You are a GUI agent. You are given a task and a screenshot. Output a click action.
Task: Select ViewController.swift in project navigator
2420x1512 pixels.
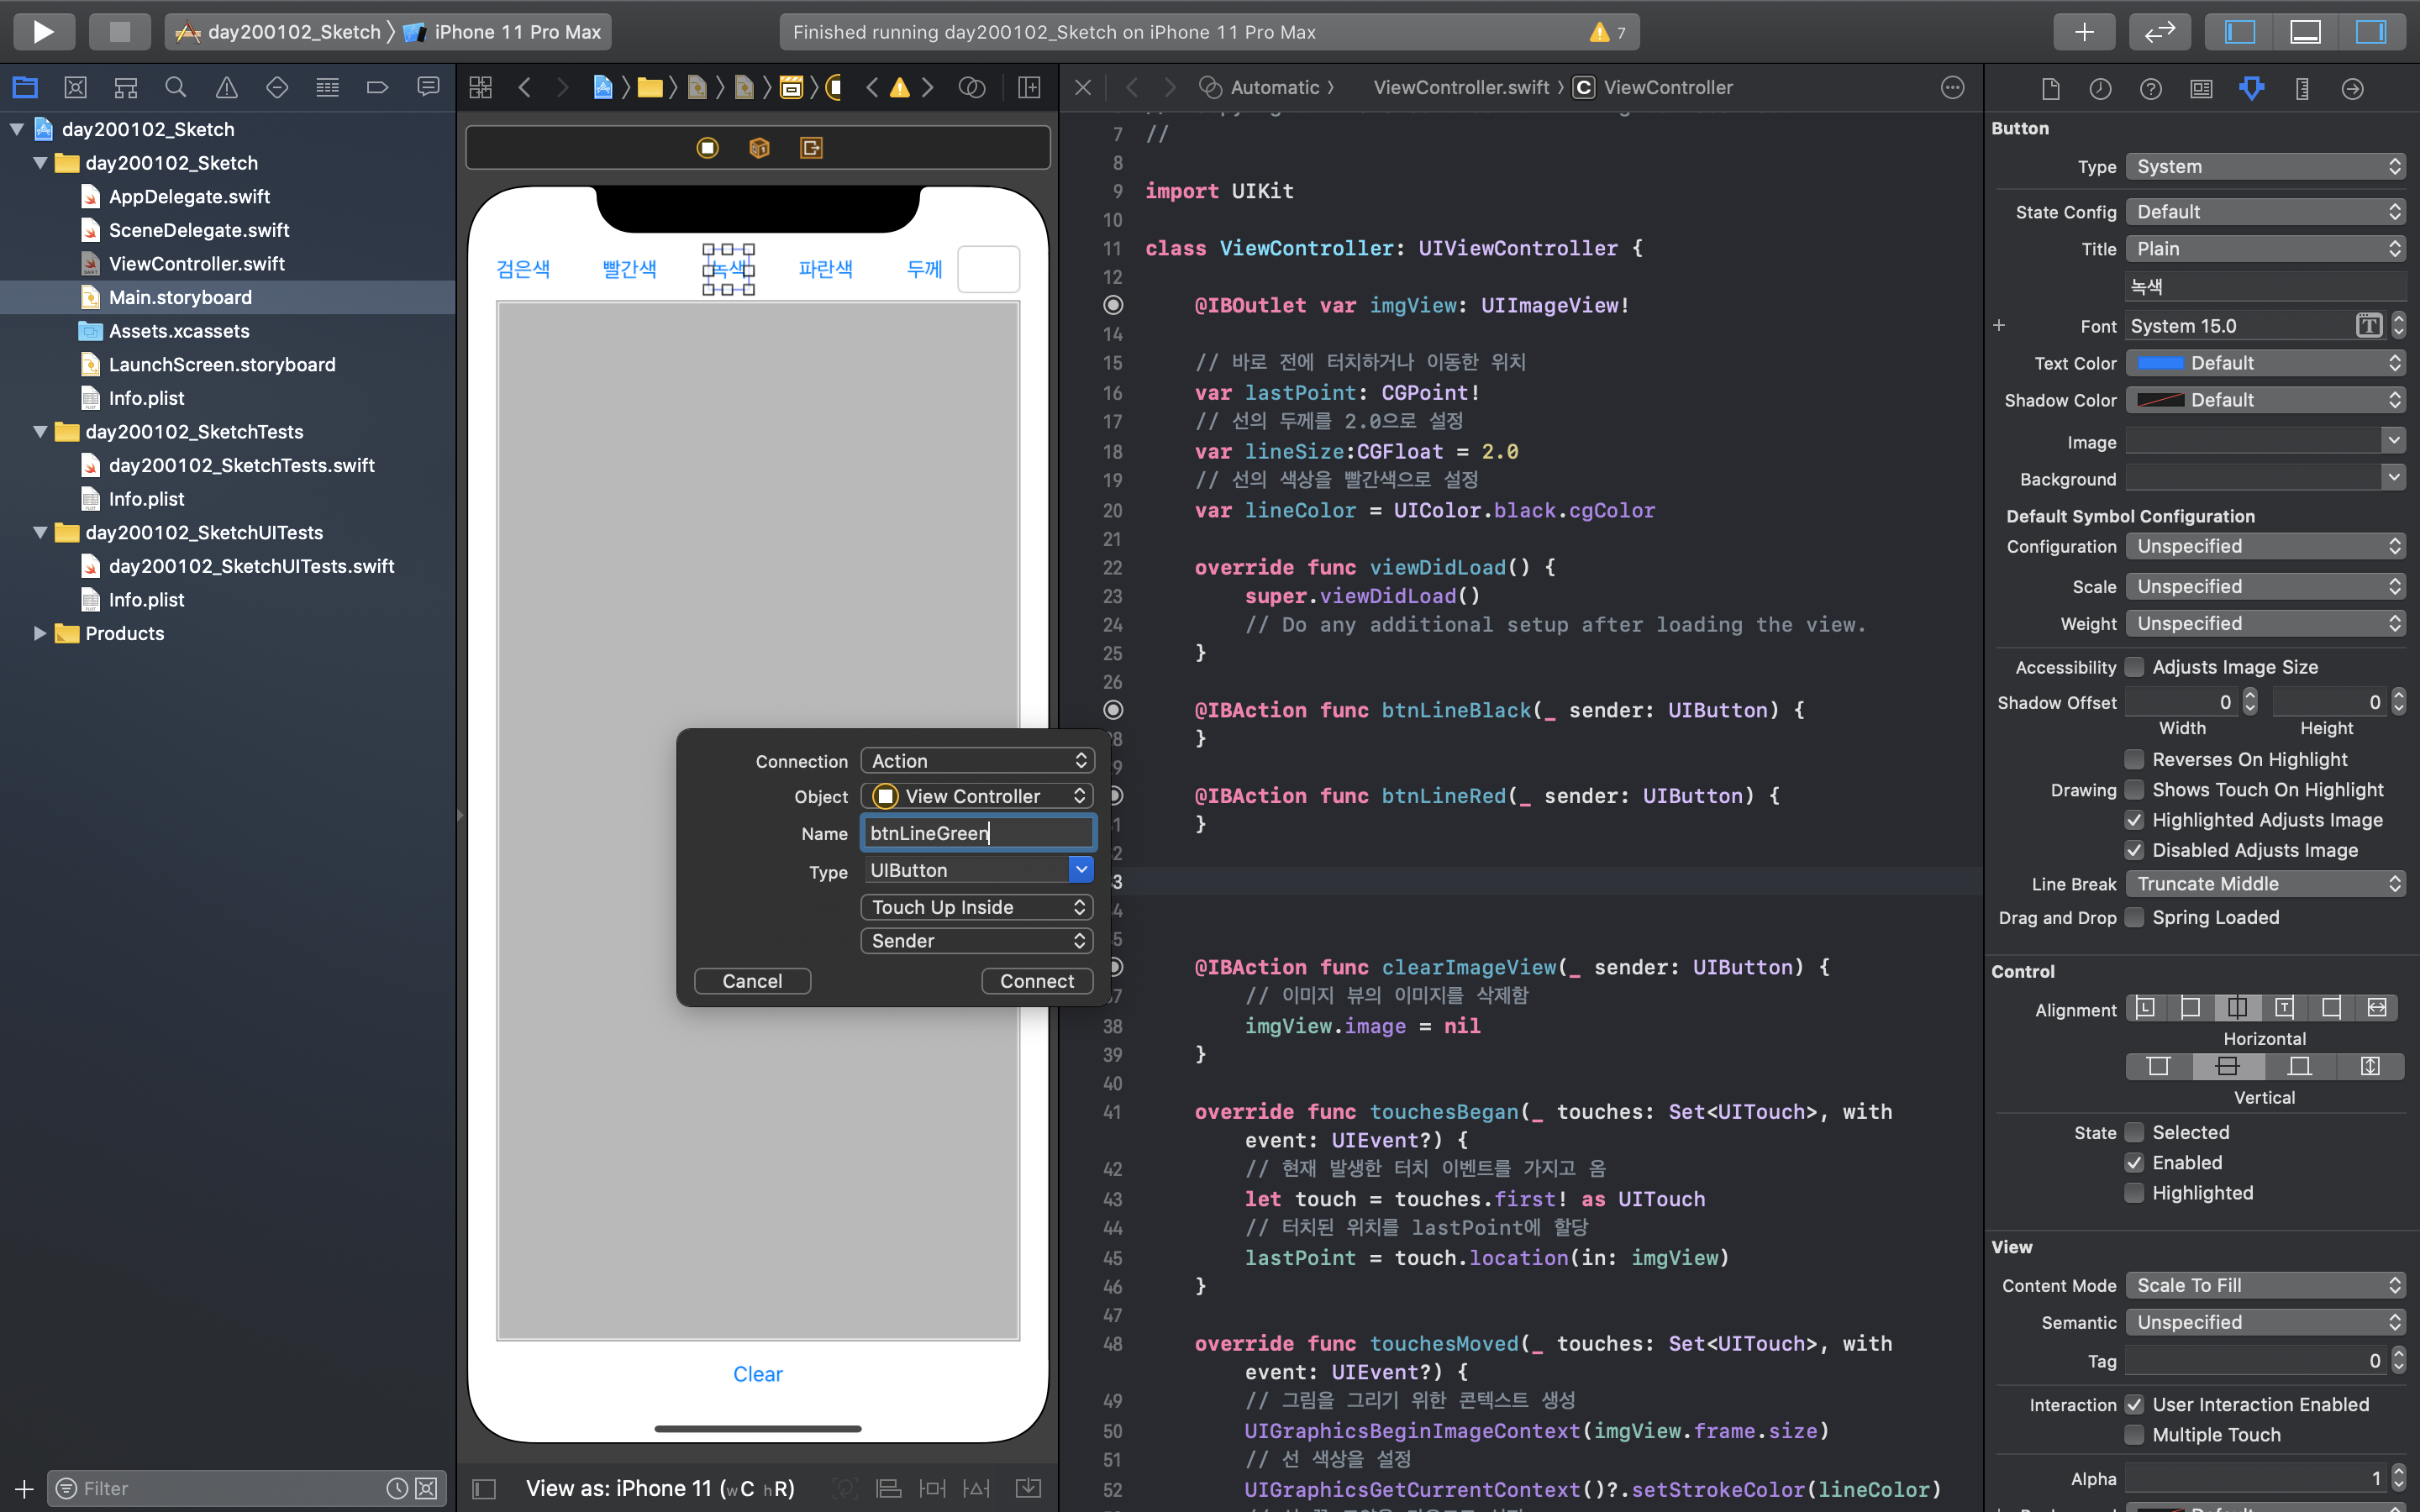(196, 264)
